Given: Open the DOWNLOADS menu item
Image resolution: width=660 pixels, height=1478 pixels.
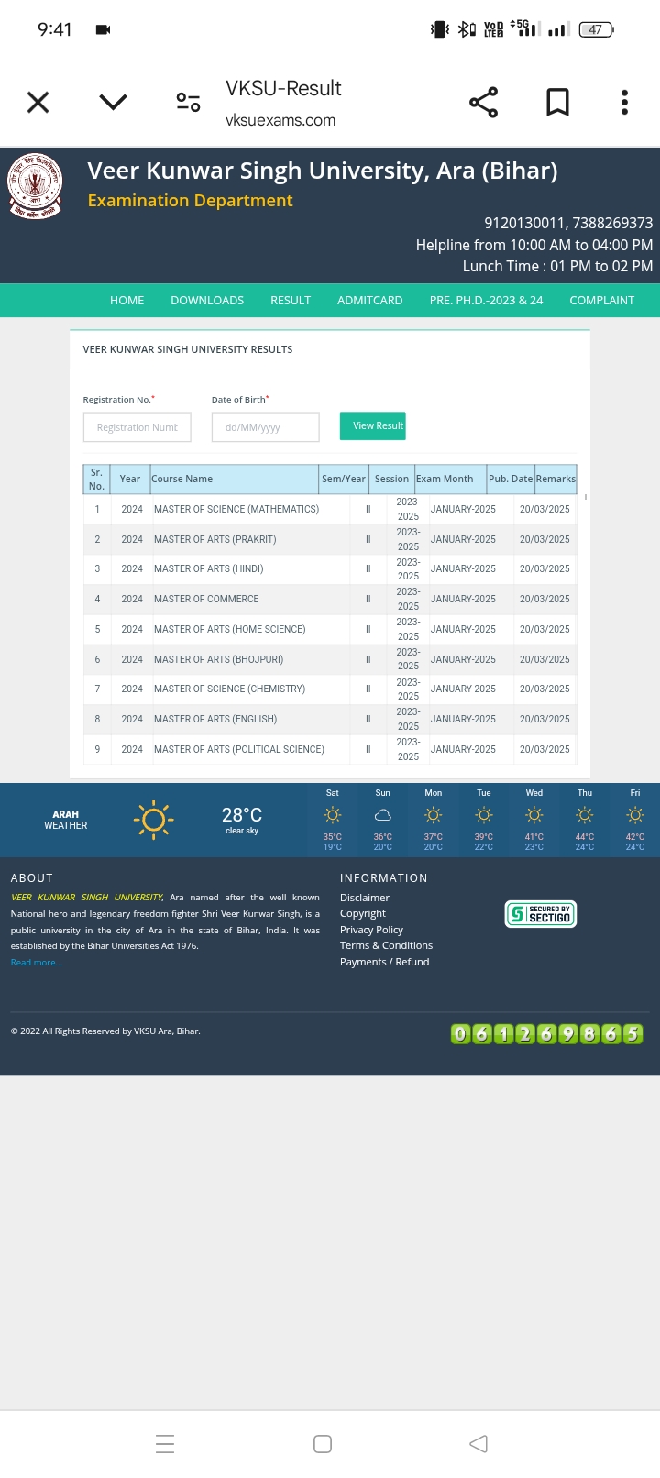Looking at the screenshot, I should click(x=207, y=301).
